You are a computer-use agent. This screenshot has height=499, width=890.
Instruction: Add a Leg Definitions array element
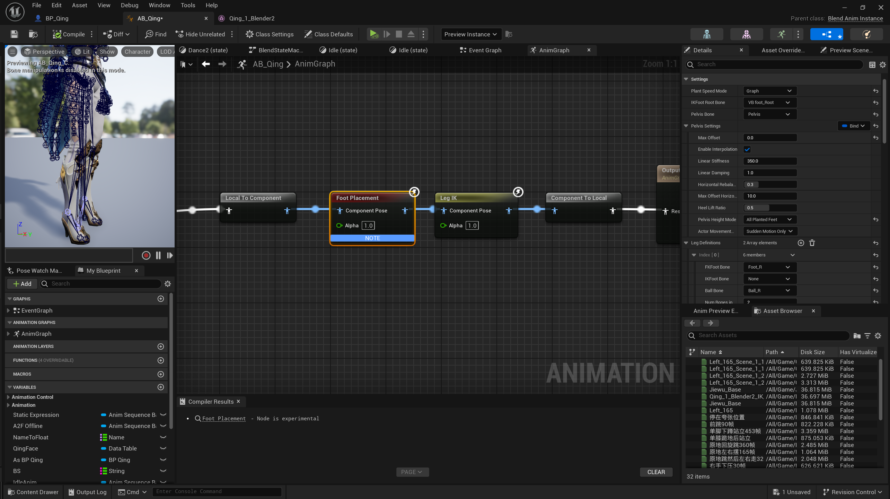[x=801, y=243]
